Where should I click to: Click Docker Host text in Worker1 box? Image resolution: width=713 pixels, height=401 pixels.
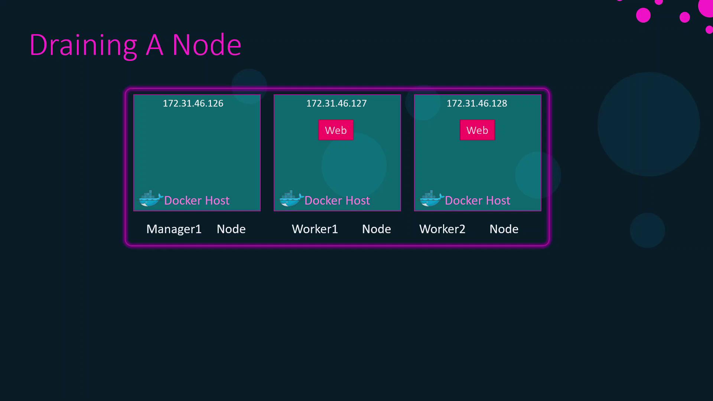(x=337, y=200)
